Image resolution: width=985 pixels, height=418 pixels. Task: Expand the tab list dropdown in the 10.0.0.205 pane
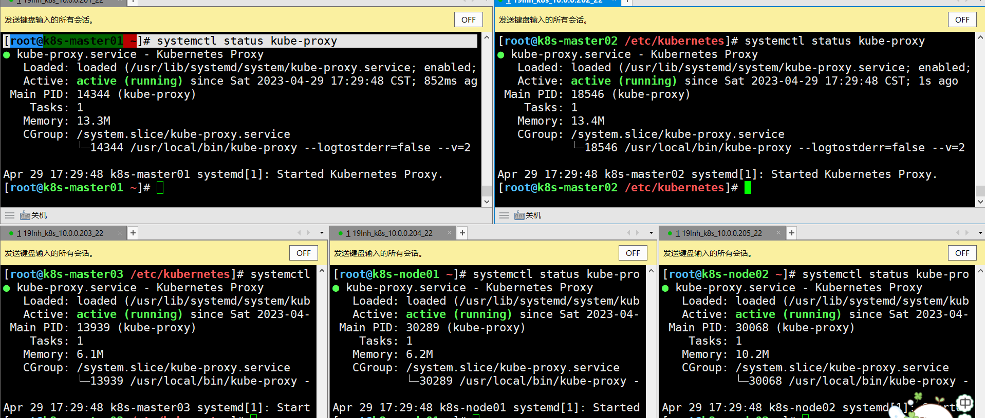(x=980, y=233)
